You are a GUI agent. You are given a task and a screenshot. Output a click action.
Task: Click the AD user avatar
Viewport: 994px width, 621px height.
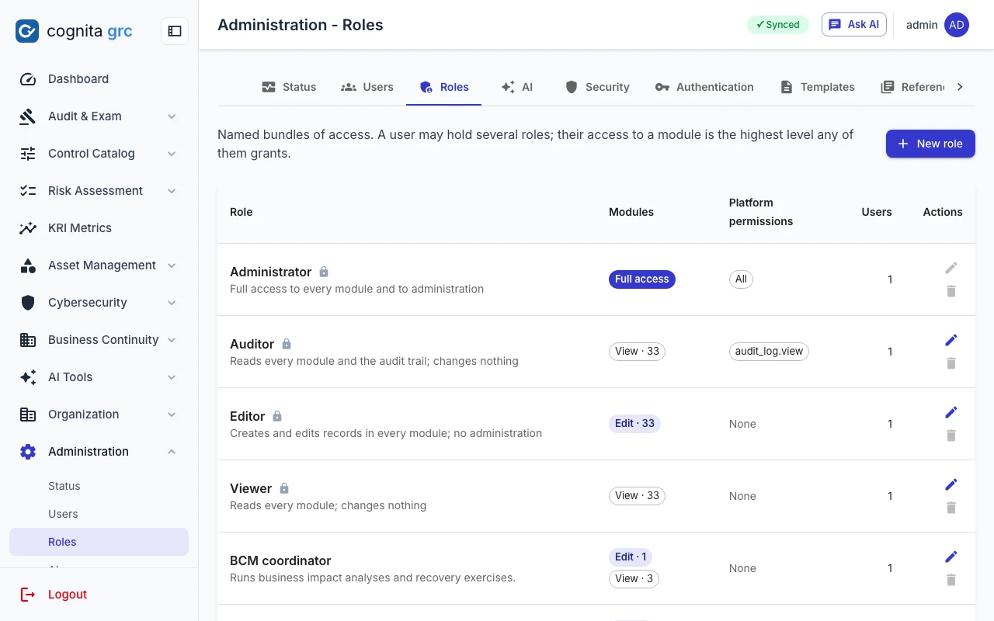tap(957, 25)
